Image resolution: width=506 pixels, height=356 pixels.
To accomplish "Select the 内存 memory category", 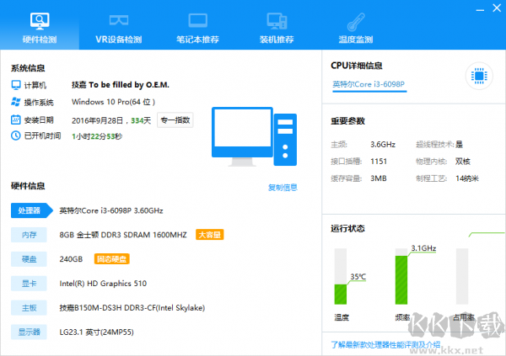I will tap(29, 235).
